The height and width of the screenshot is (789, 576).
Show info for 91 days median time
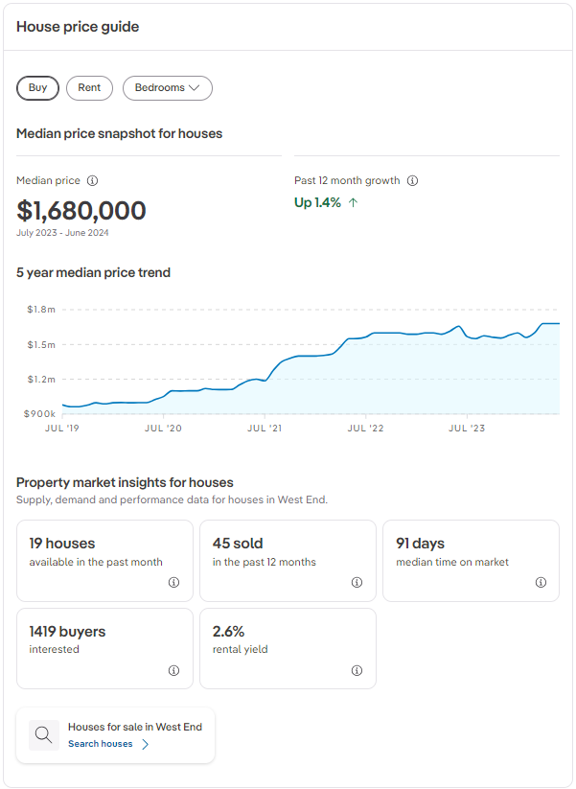point(541,582)
